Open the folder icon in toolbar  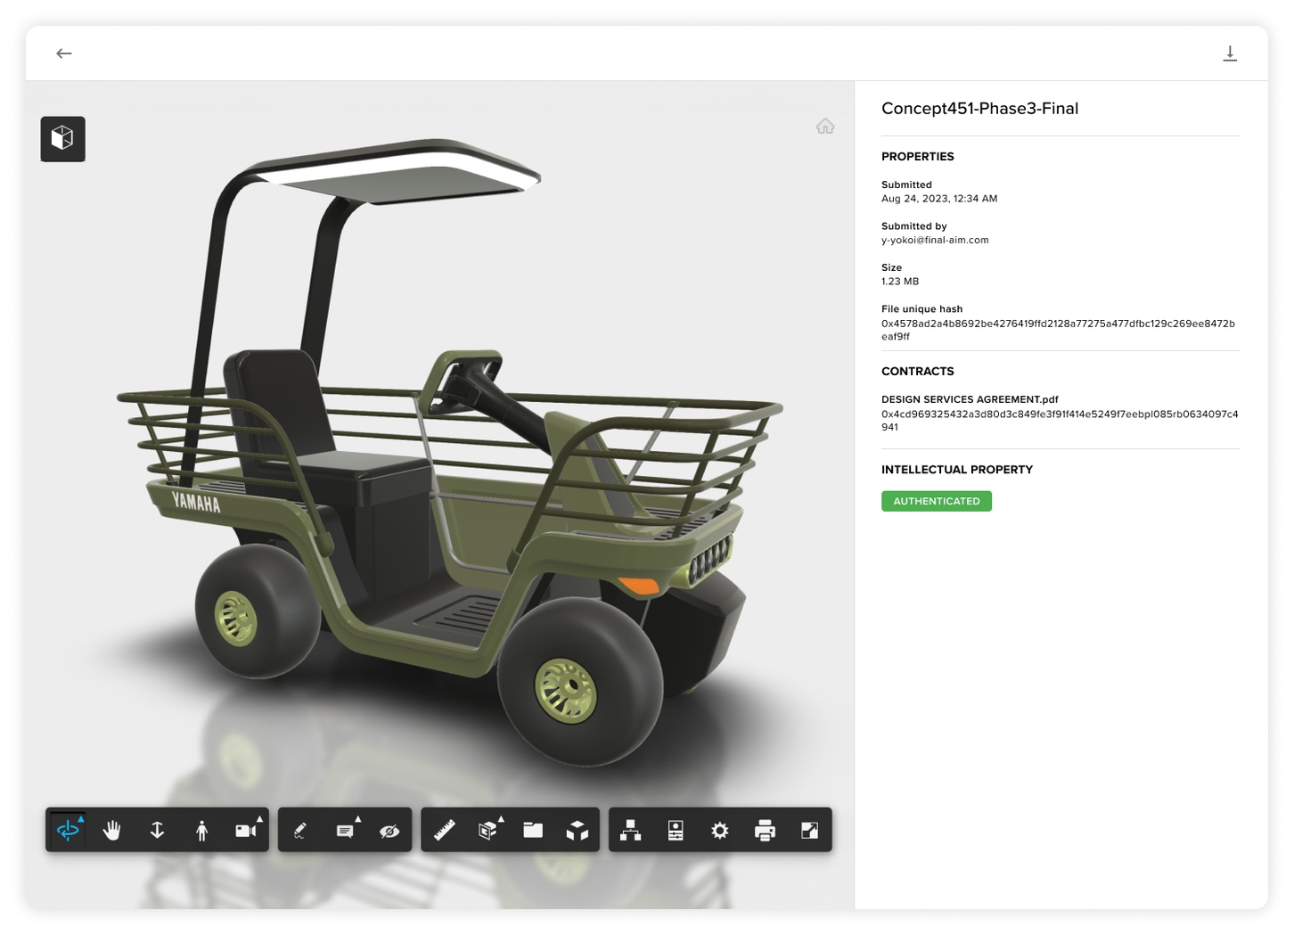533,830
